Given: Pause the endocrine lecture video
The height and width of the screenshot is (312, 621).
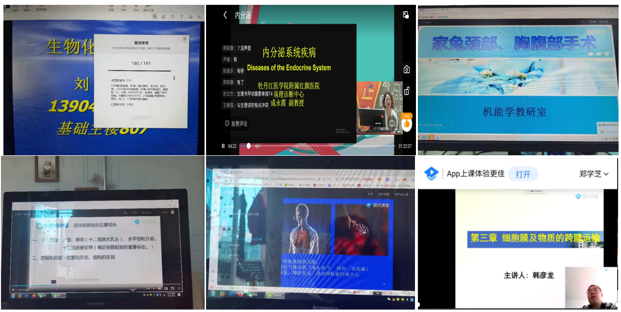Looking at the screenshot, I should tap(223, 146).
